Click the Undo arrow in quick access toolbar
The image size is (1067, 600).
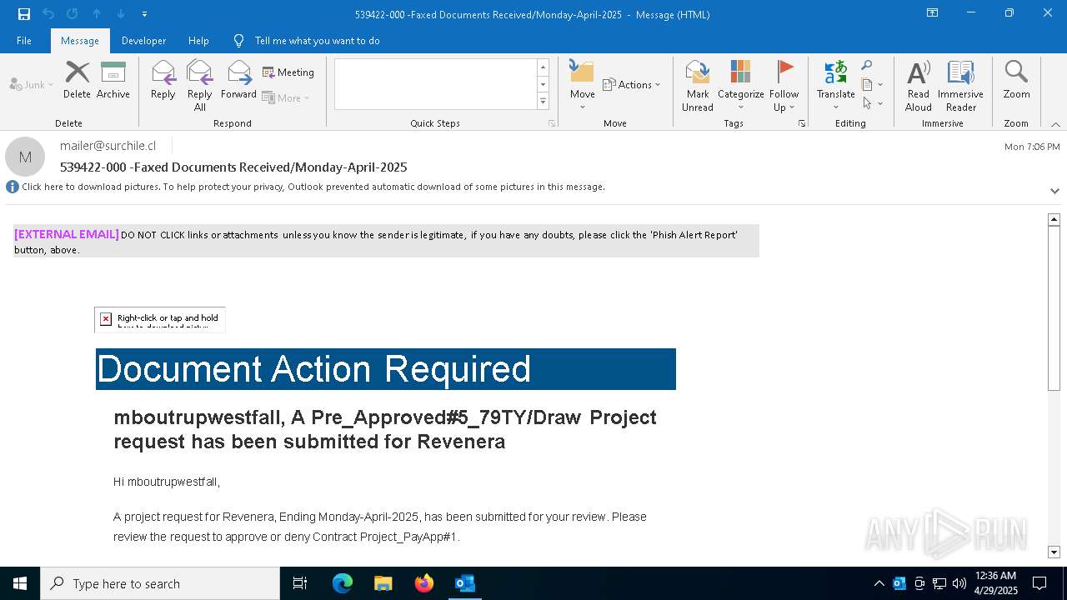tap(48, 14)
